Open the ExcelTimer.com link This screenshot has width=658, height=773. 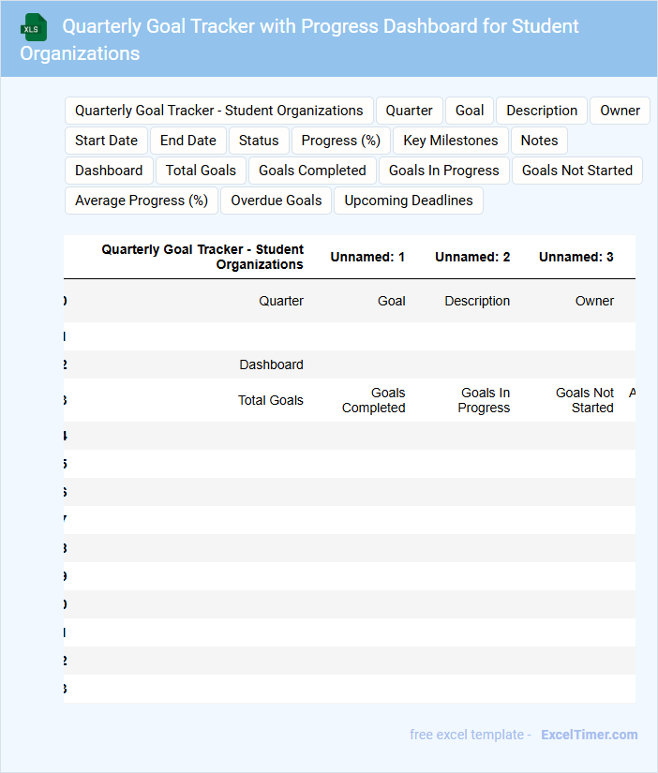pos(589,735)
